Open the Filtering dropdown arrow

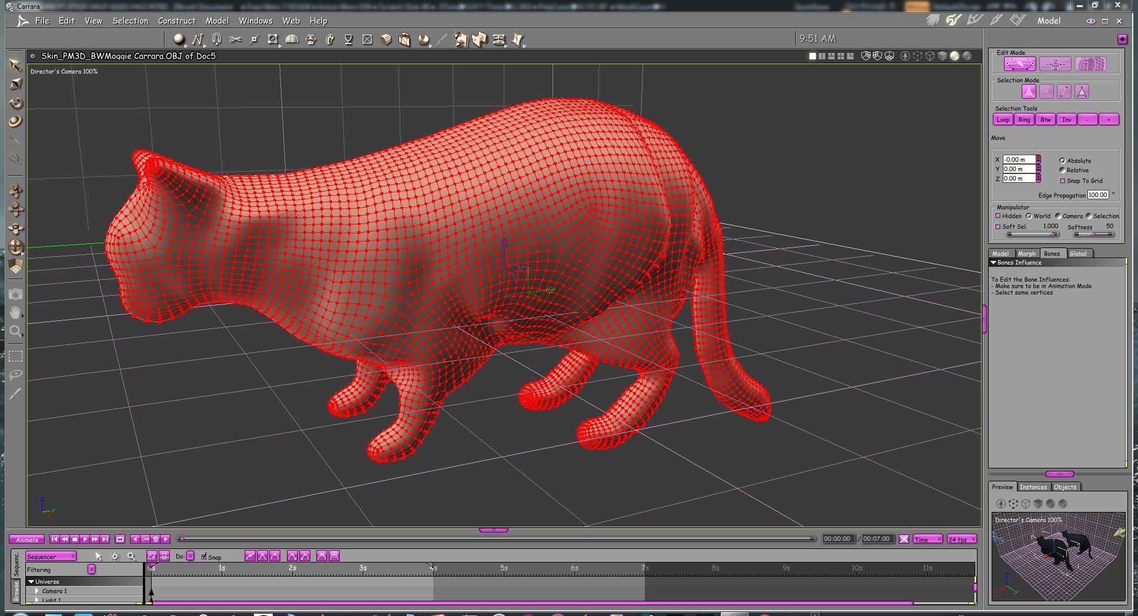pos(91,569)
